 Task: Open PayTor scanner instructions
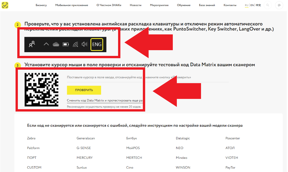230,167
